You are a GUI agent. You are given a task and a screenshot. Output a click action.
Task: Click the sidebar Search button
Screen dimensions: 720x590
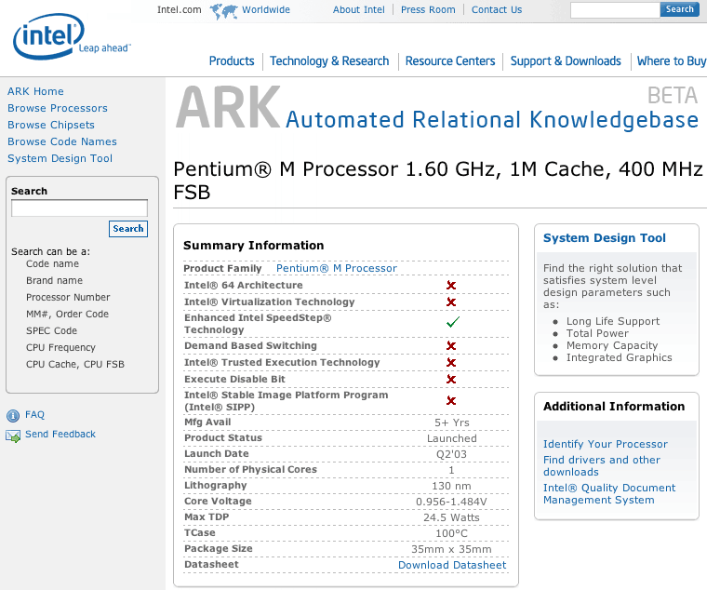pyautogui.click(x=128, y=229)
